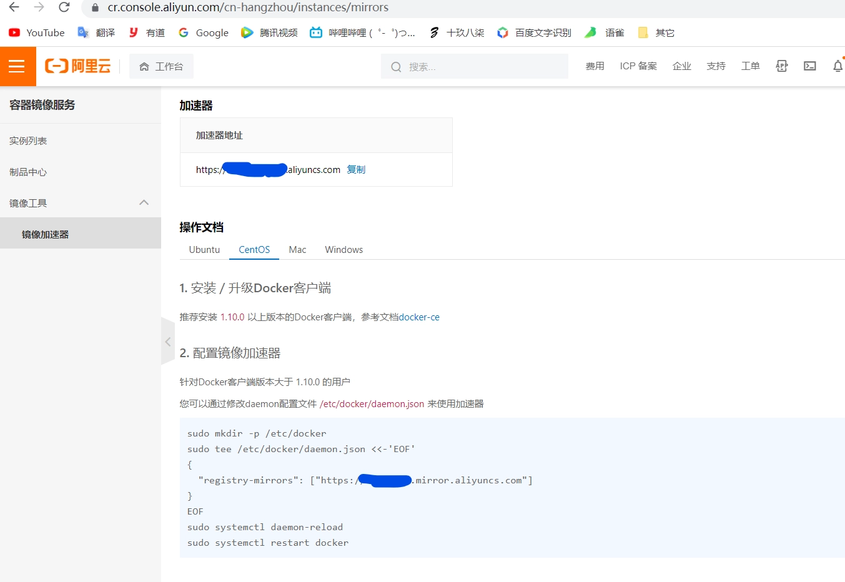
Task: Open the 工作台 workbench
Action: pyautogui.click(x=161, y=66)
